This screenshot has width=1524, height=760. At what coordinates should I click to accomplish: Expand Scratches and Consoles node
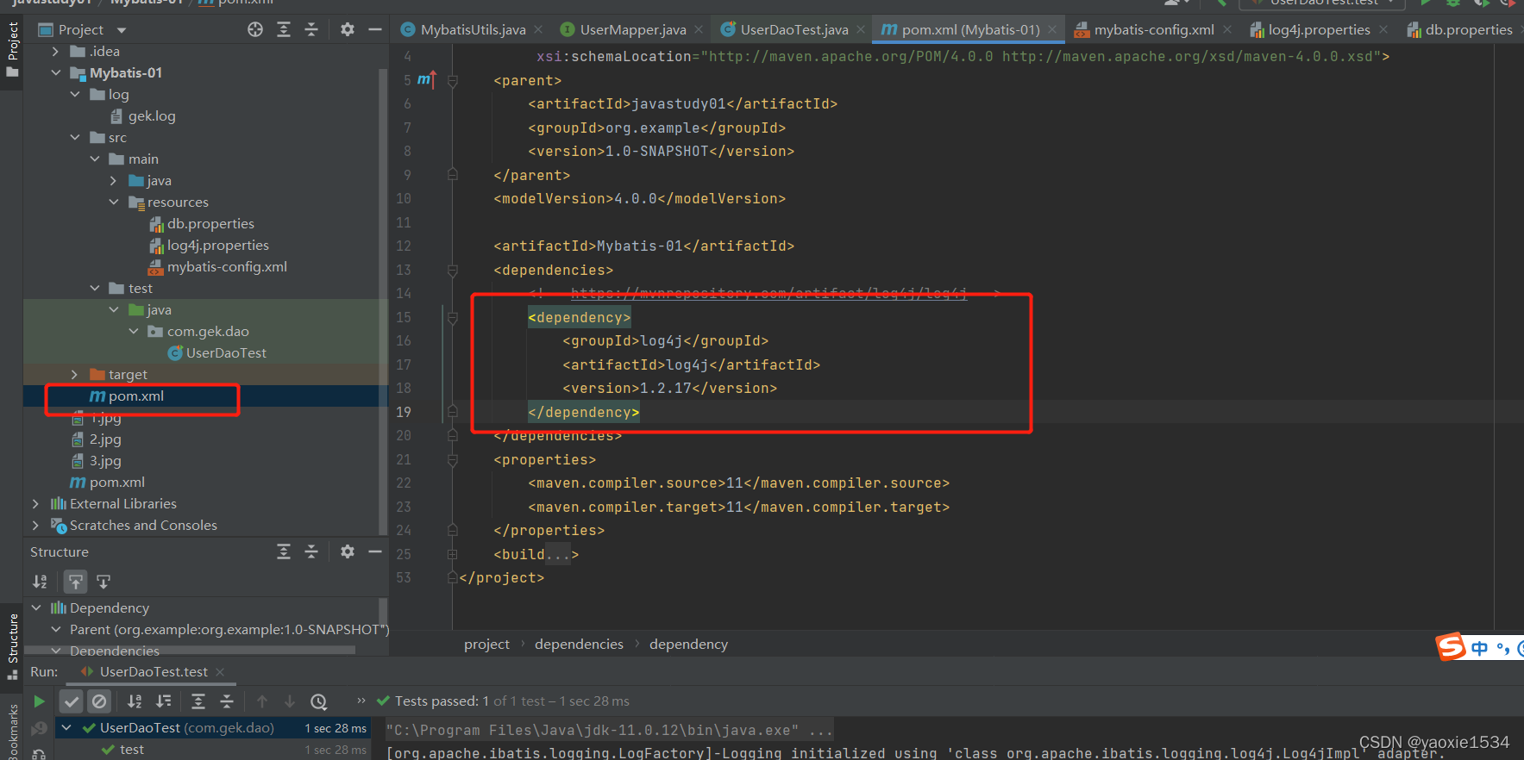click(x=35, y=526)
